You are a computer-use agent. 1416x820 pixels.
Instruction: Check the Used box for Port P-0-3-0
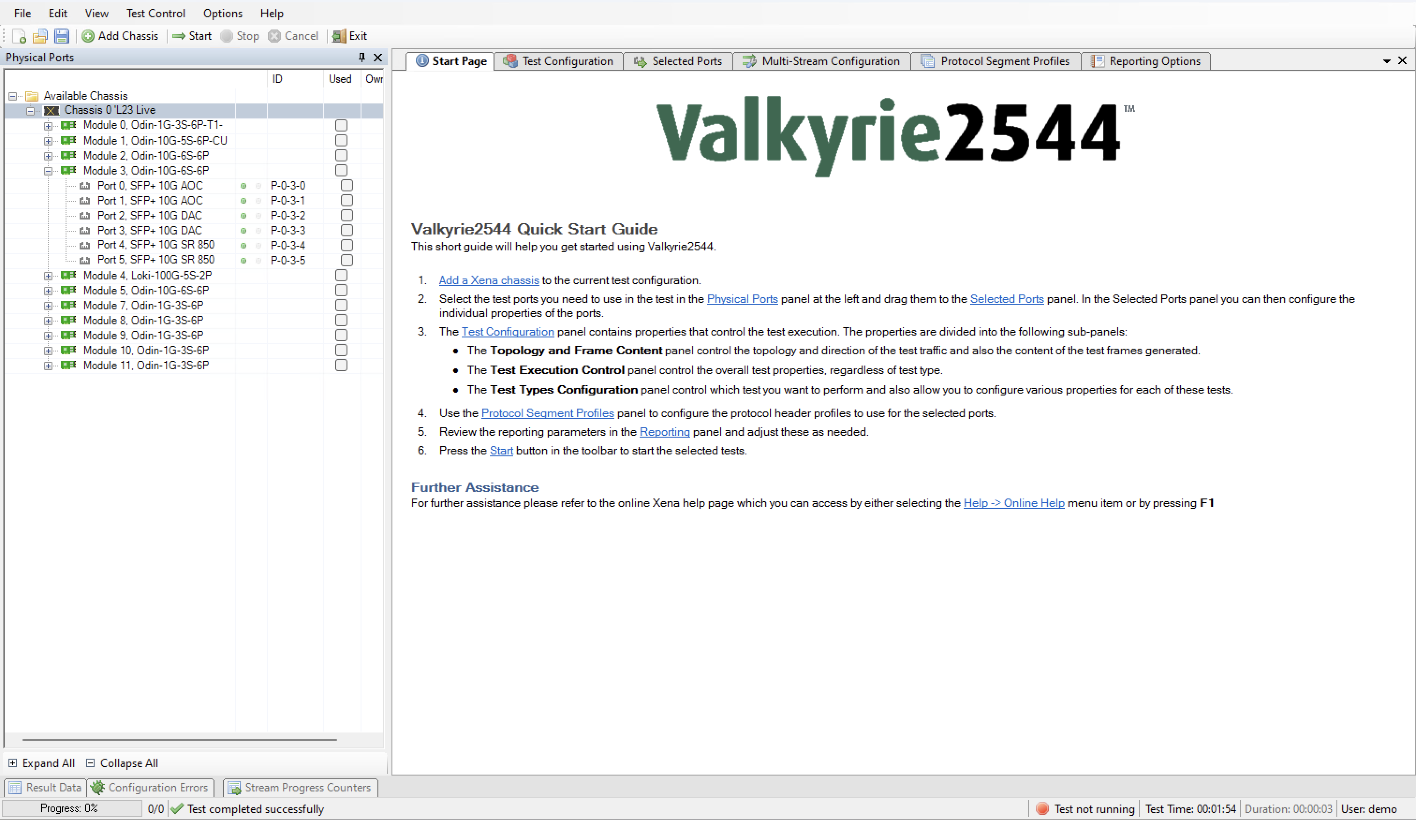point(347,185)
